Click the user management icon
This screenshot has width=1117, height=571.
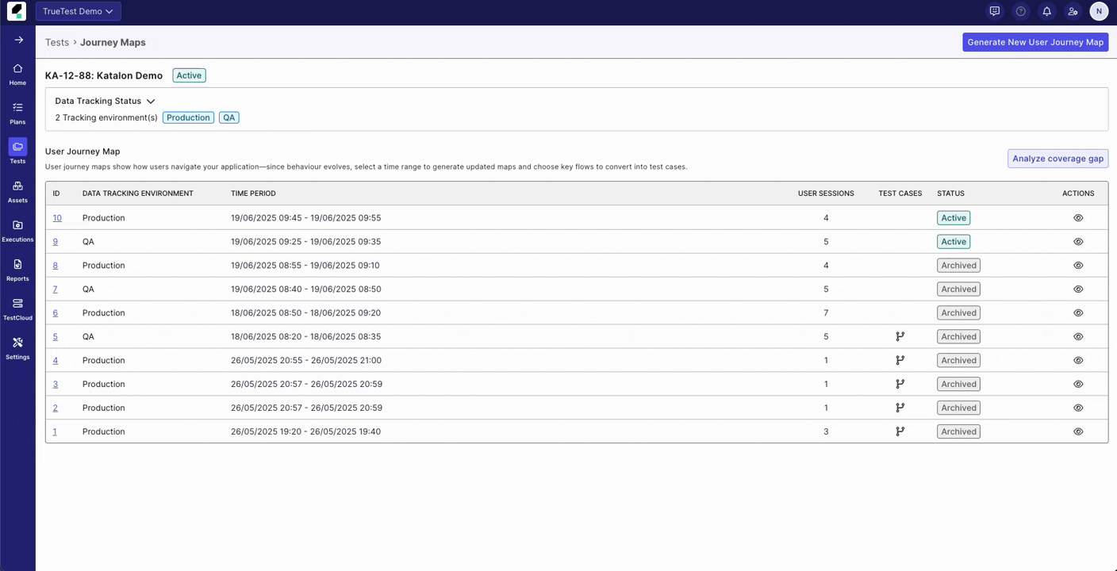(x=1073, y=11)
